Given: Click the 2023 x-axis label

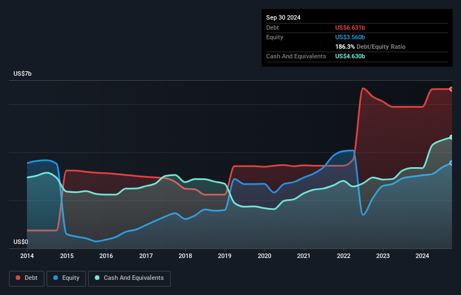Looking at the screenshot, I should pos(383,256).
